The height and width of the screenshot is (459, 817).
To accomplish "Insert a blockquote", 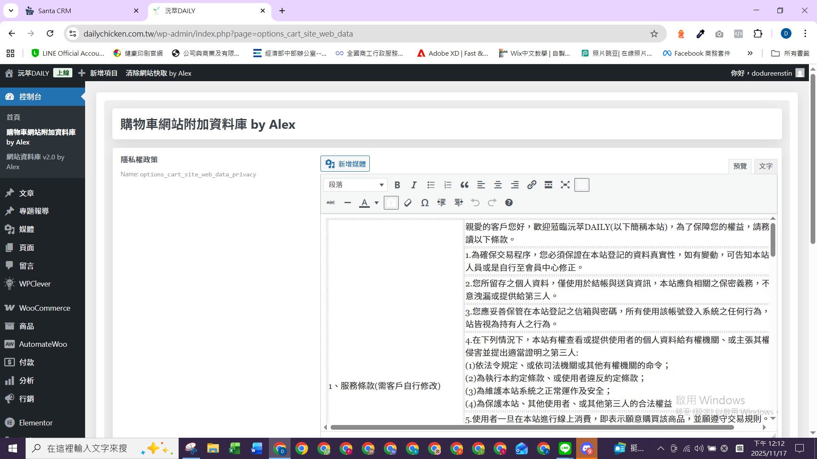I will point(464,185).
